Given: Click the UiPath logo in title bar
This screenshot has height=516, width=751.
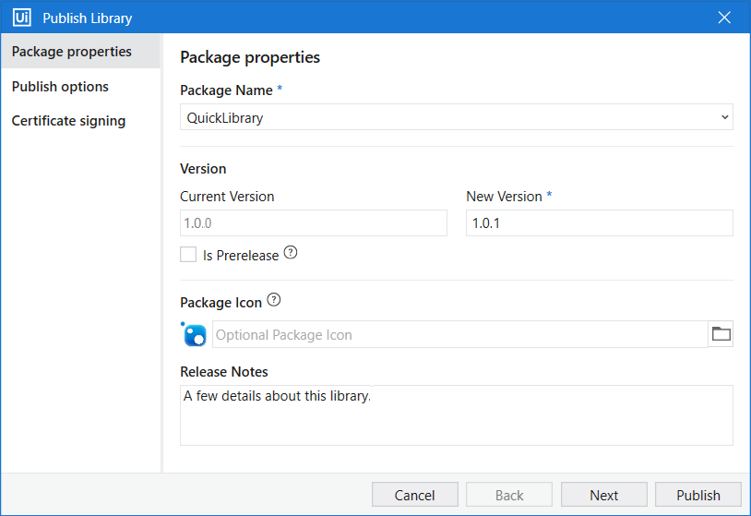Looking at the screenshot, I should pyautogui.click(x=22, y=18).
